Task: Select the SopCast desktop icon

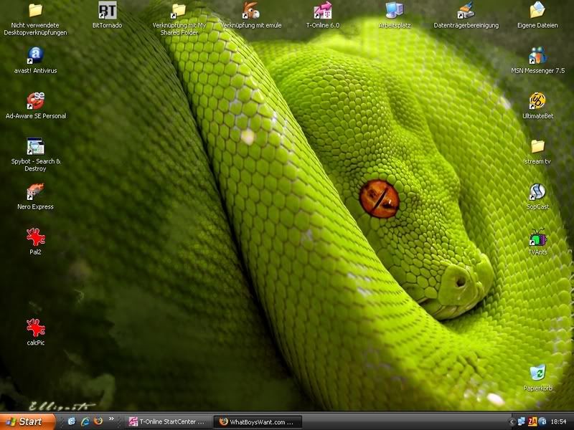Action: coord(537,192)
